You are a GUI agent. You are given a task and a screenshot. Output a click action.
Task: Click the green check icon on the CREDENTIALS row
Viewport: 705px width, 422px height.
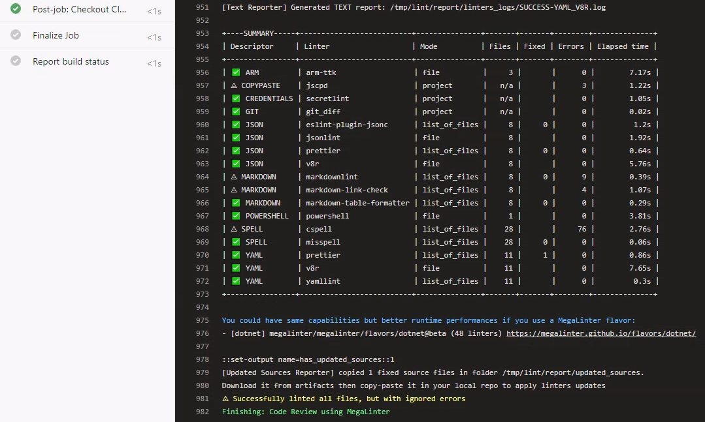[x=235, y=98]
